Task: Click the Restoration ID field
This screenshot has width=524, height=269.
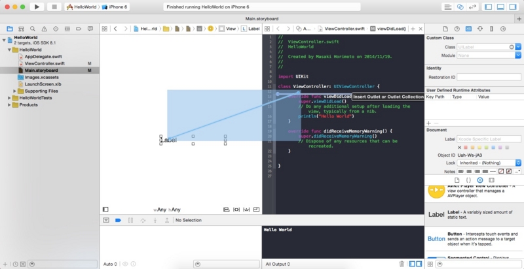Action: tap(489, 77)
